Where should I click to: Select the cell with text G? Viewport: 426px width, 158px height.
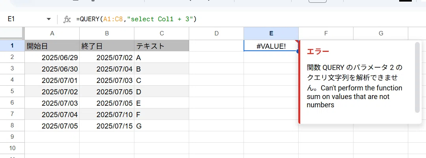tap(162, 126)
